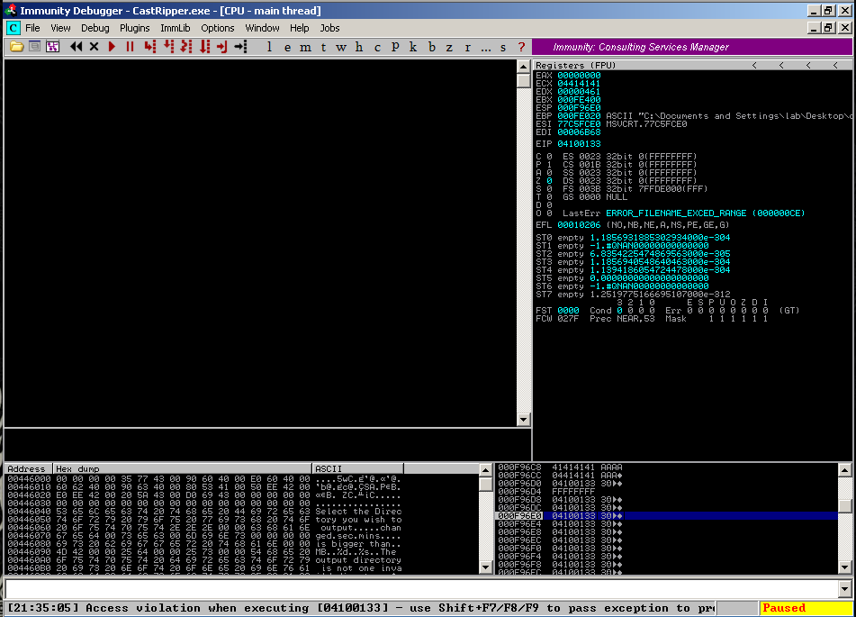Open the Debug menu
This screenshot has height=617, width=856.
[95, 28]
